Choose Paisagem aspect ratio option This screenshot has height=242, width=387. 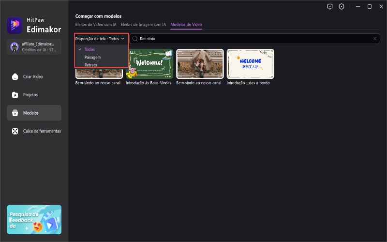[x=92, y=57]
